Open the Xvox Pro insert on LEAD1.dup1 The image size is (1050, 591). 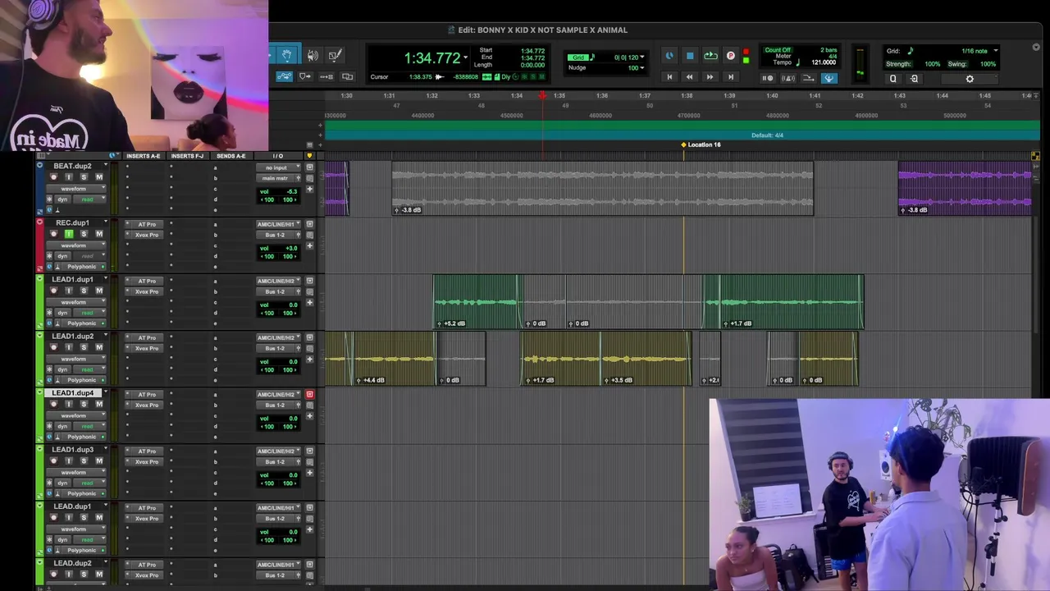point(147,291)
